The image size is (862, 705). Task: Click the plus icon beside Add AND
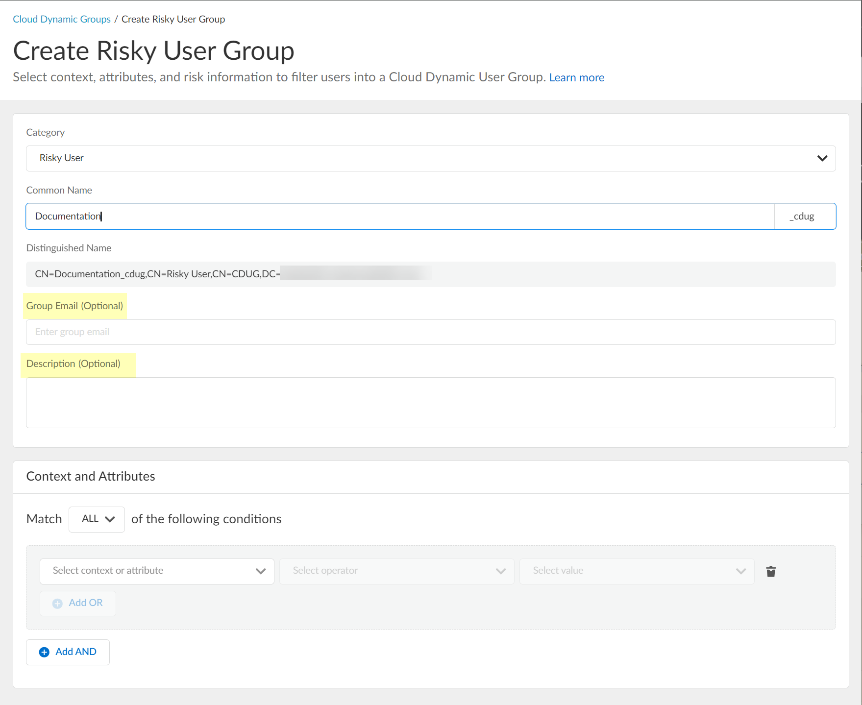(x=44, y=652)
